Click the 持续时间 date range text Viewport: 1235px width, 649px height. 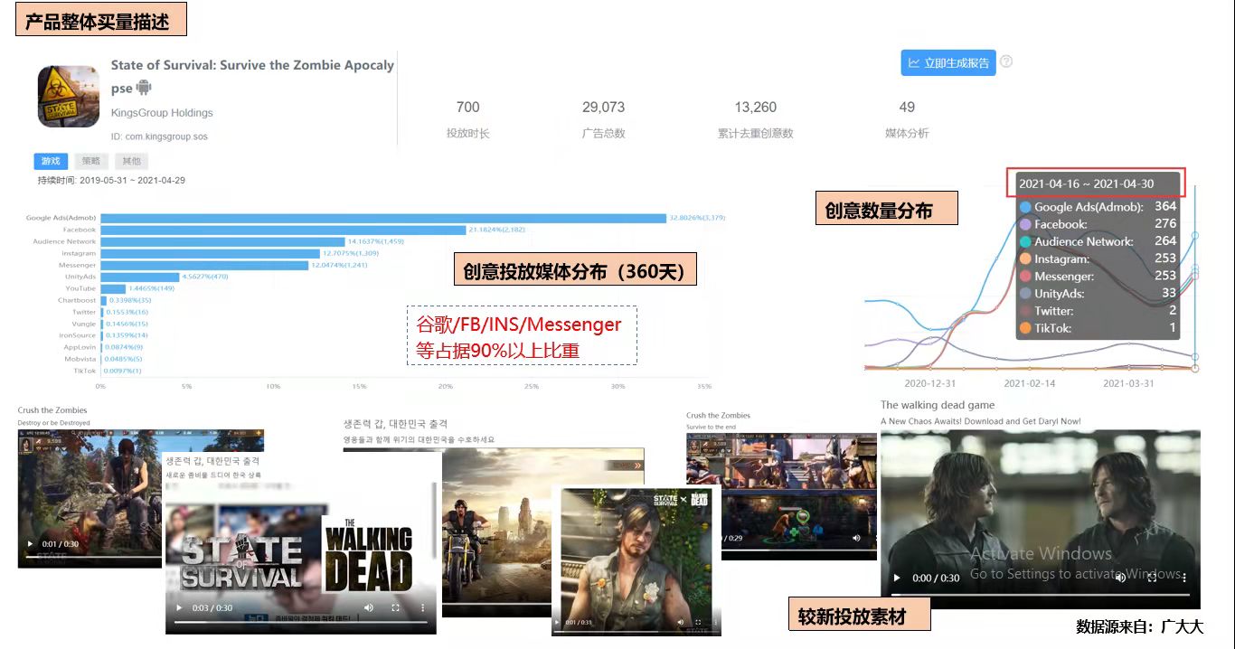(x=111, y=180)
